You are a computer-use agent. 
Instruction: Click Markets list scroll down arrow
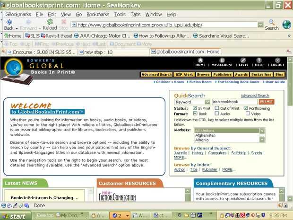262,139
